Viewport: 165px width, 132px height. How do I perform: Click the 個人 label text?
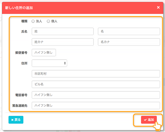coord(54,21)
